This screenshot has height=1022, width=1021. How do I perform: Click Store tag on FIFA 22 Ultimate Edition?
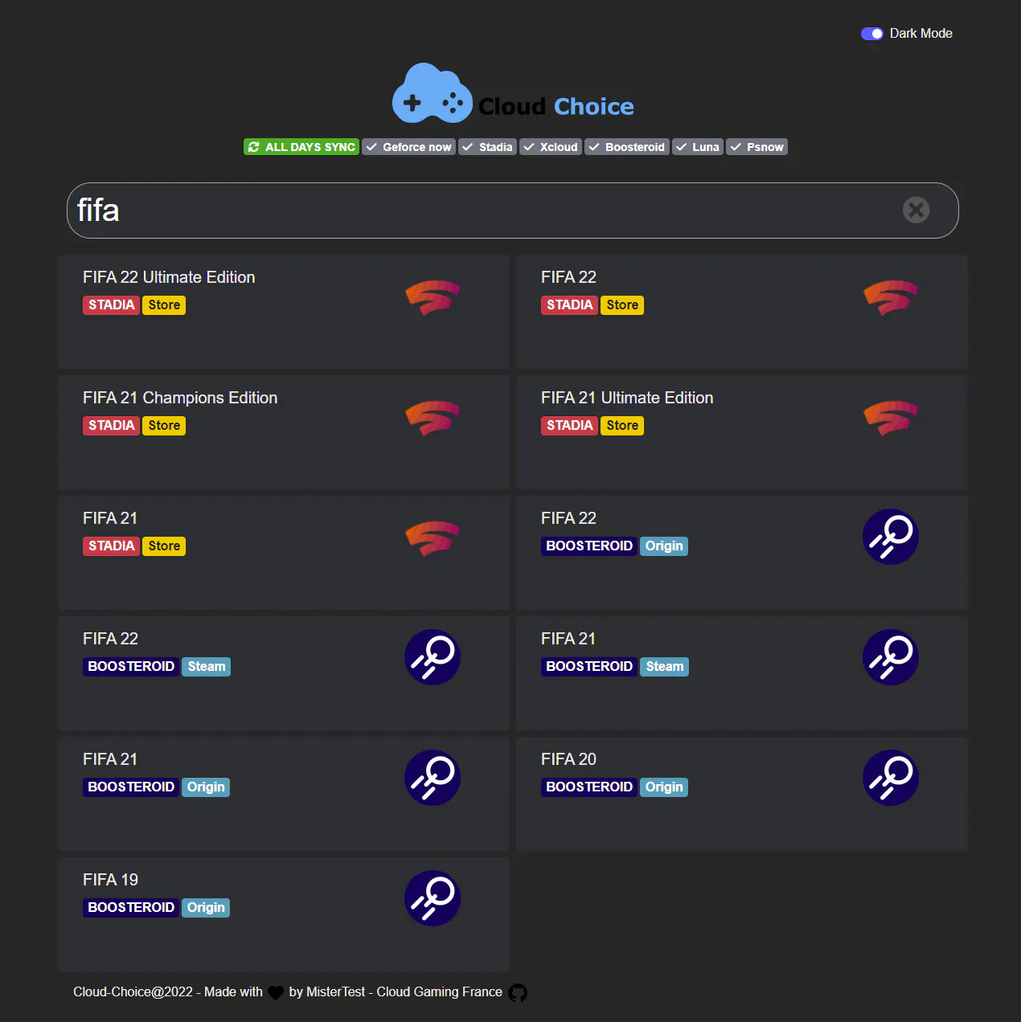(164, 305)
